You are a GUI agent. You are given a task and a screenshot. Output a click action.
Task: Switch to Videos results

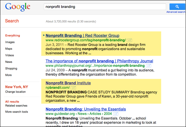click(x=10, y=55)
